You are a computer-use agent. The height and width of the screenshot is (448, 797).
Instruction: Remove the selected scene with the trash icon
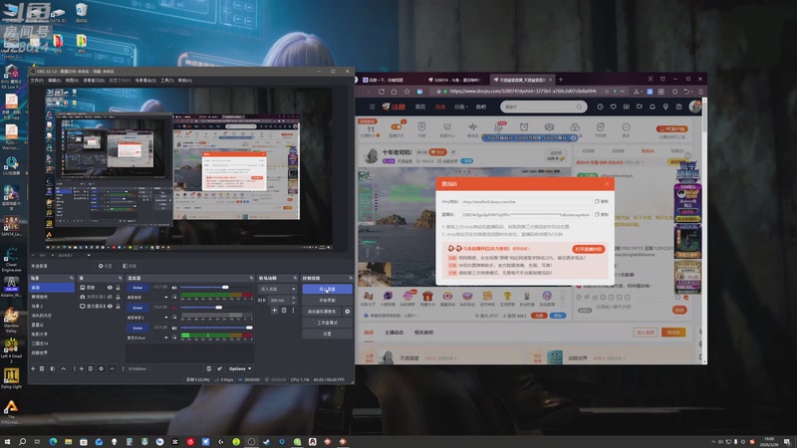42,368
